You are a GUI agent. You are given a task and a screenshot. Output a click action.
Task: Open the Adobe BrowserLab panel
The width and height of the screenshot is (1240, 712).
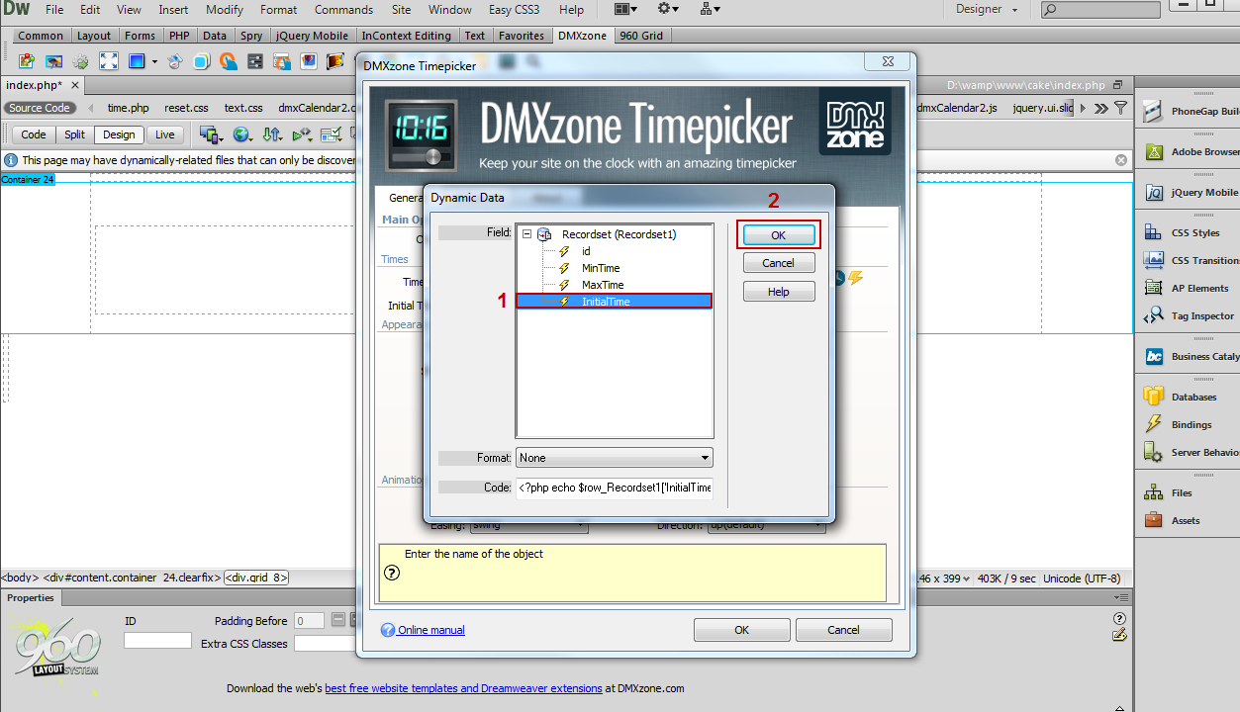point(1189,152)
